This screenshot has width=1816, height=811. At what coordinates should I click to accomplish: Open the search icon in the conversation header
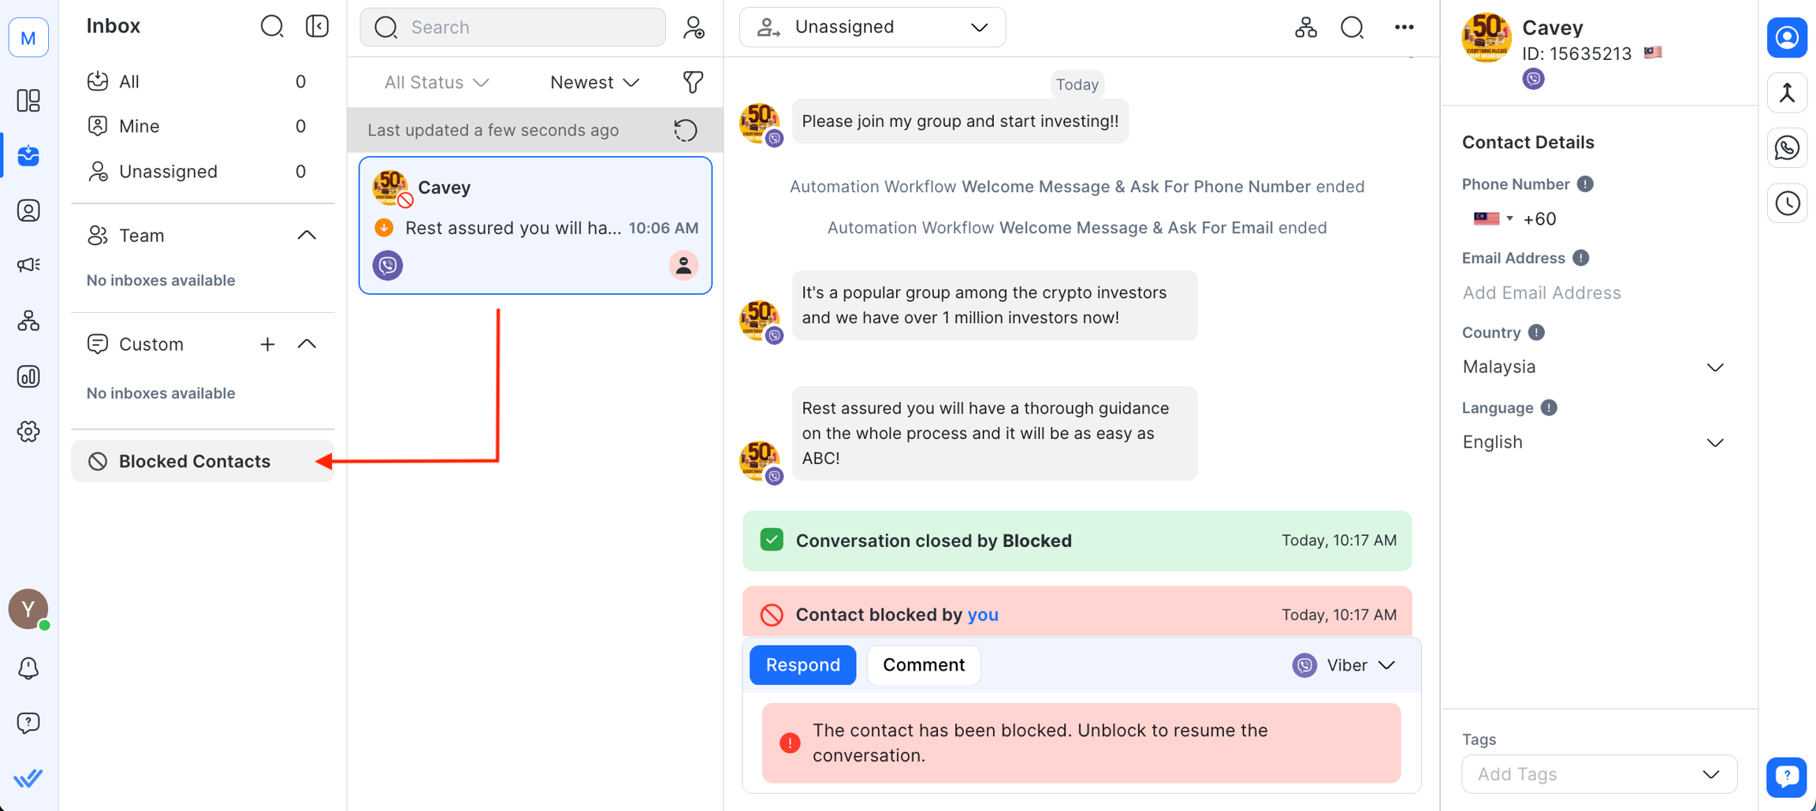point(1353,27)
